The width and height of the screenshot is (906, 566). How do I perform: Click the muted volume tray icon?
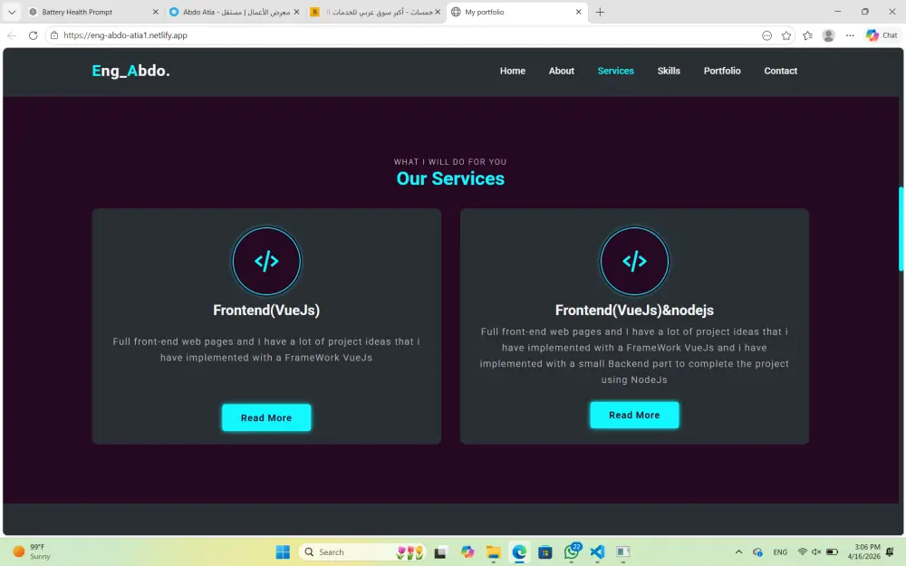tap(816, 552)
